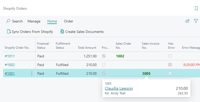Toggle Has Error checkbox for order #1011
Screen dimensions: 200x102
coord(170,56)
